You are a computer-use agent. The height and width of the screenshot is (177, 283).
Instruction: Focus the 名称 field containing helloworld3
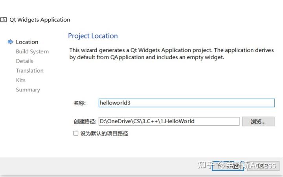[x=186, y=103]
